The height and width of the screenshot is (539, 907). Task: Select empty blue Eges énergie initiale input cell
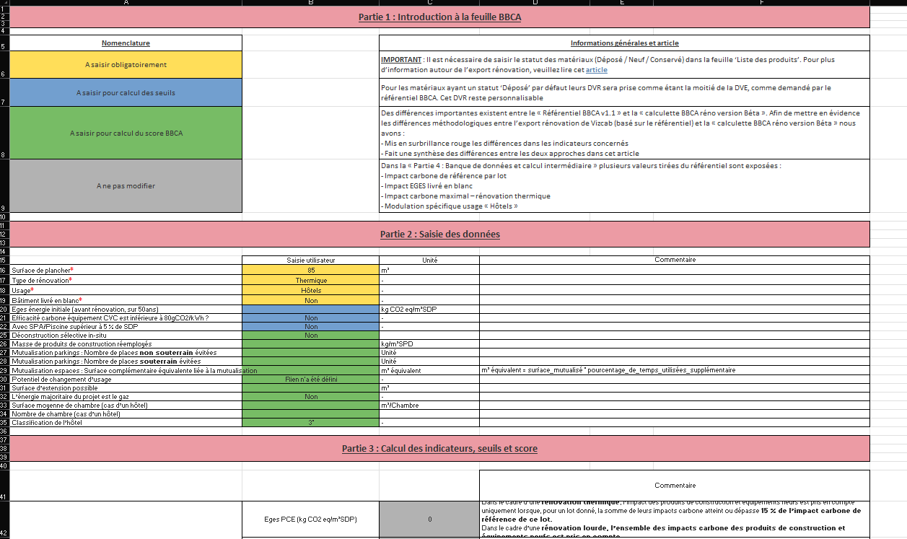pyautogui.click(x=311, y=309)
